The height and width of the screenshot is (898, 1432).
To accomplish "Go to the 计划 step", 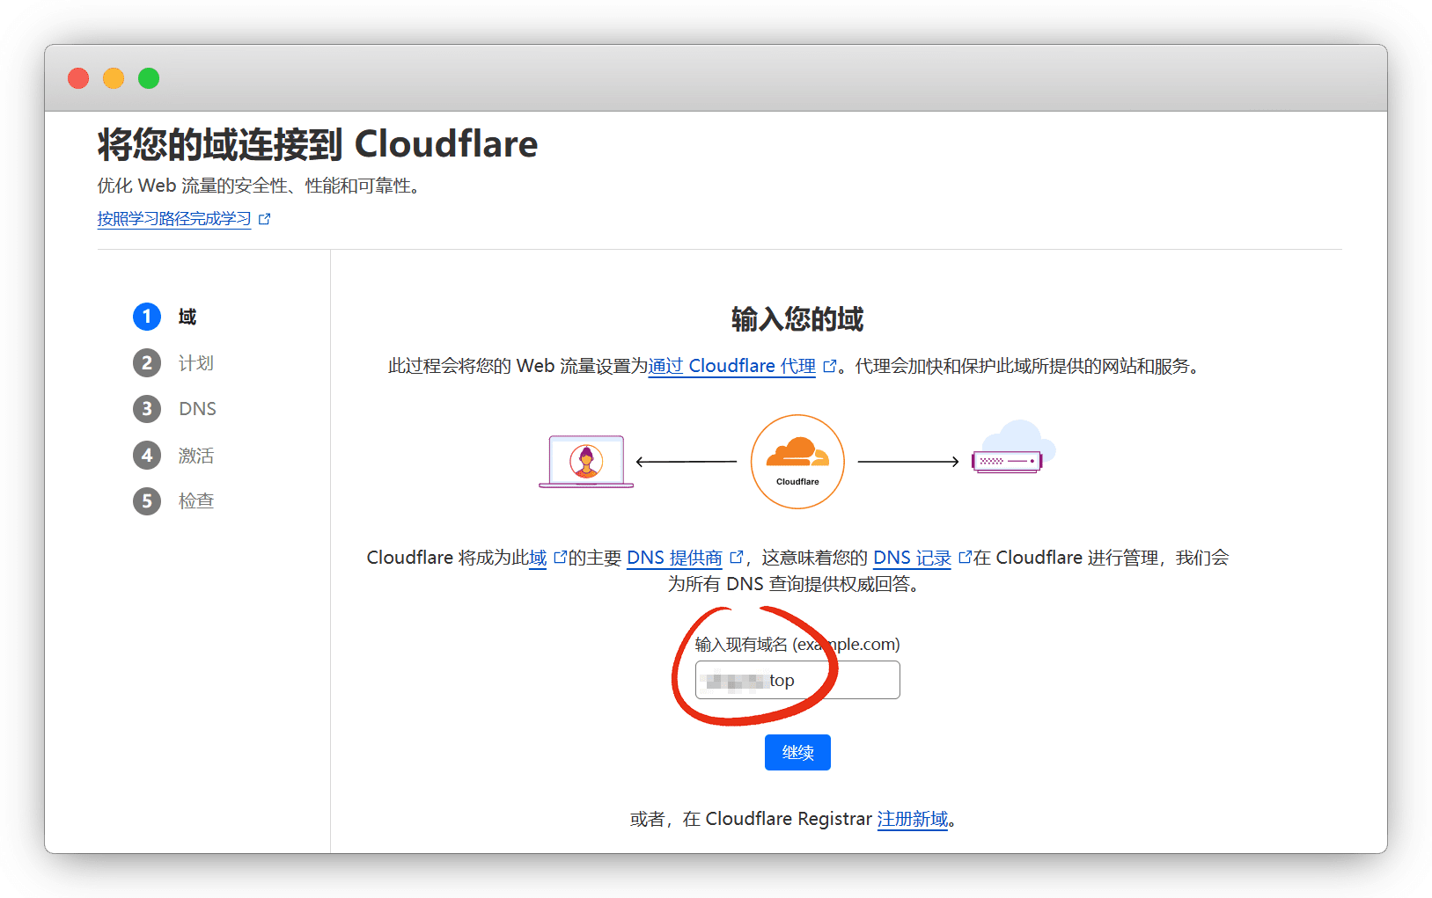I will [x=196, y=363].
